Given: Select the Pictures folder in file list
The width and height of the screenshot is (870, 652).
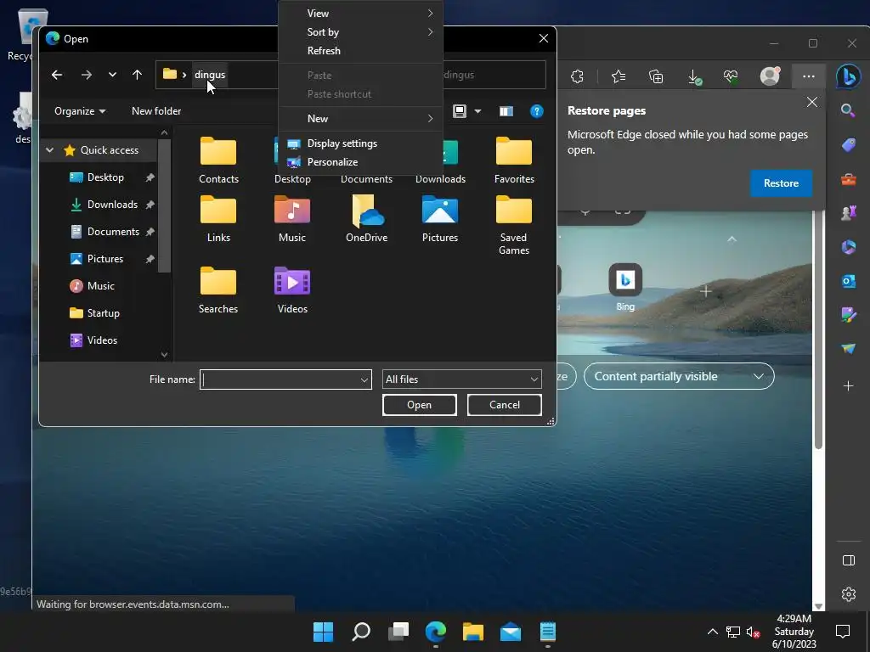Looking at the screenshot, I should pyautogui.click(x=440, y=218).
